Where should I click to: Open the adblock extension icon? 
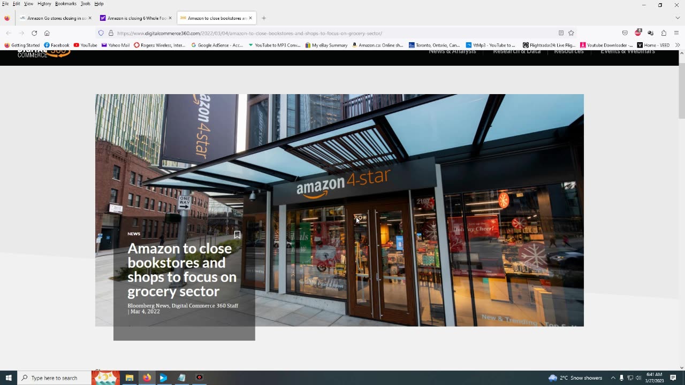(x=638, y=33)
